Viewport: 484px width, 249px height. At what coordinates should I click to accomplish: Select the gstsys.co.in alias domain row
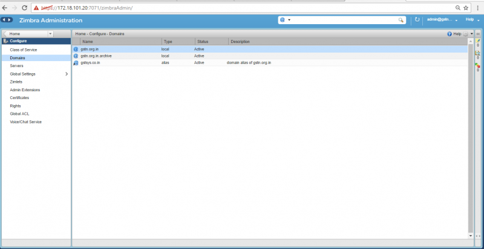click(270, 63)
